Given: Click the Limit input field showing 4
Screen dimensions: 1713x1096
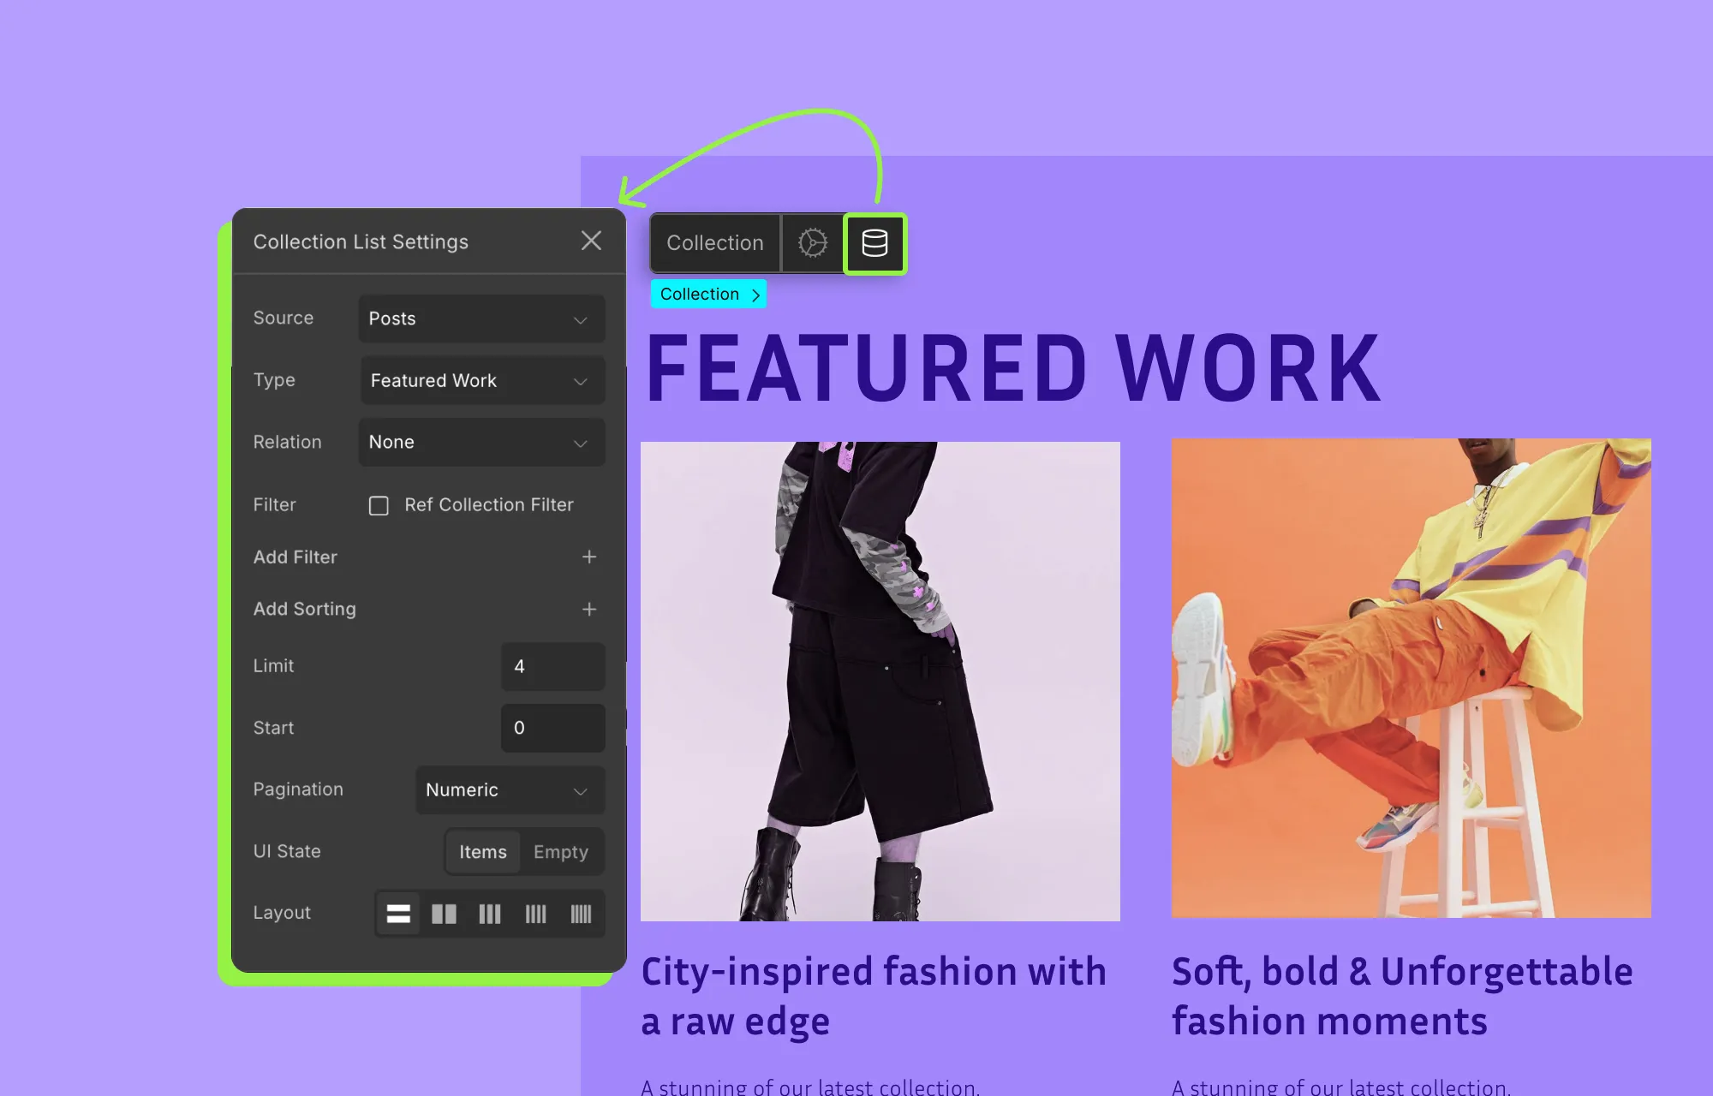Looking at the screenshot, I should pos(553,666).
